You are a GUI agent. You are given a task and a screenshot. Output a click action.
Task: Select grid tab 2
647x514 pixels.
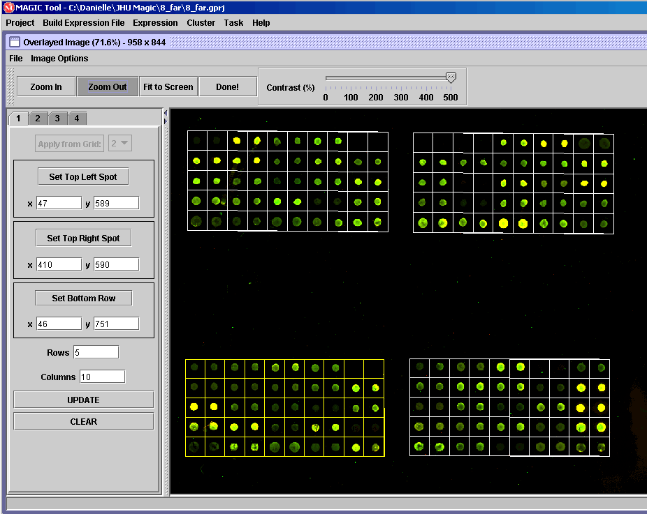coord(38,118)
